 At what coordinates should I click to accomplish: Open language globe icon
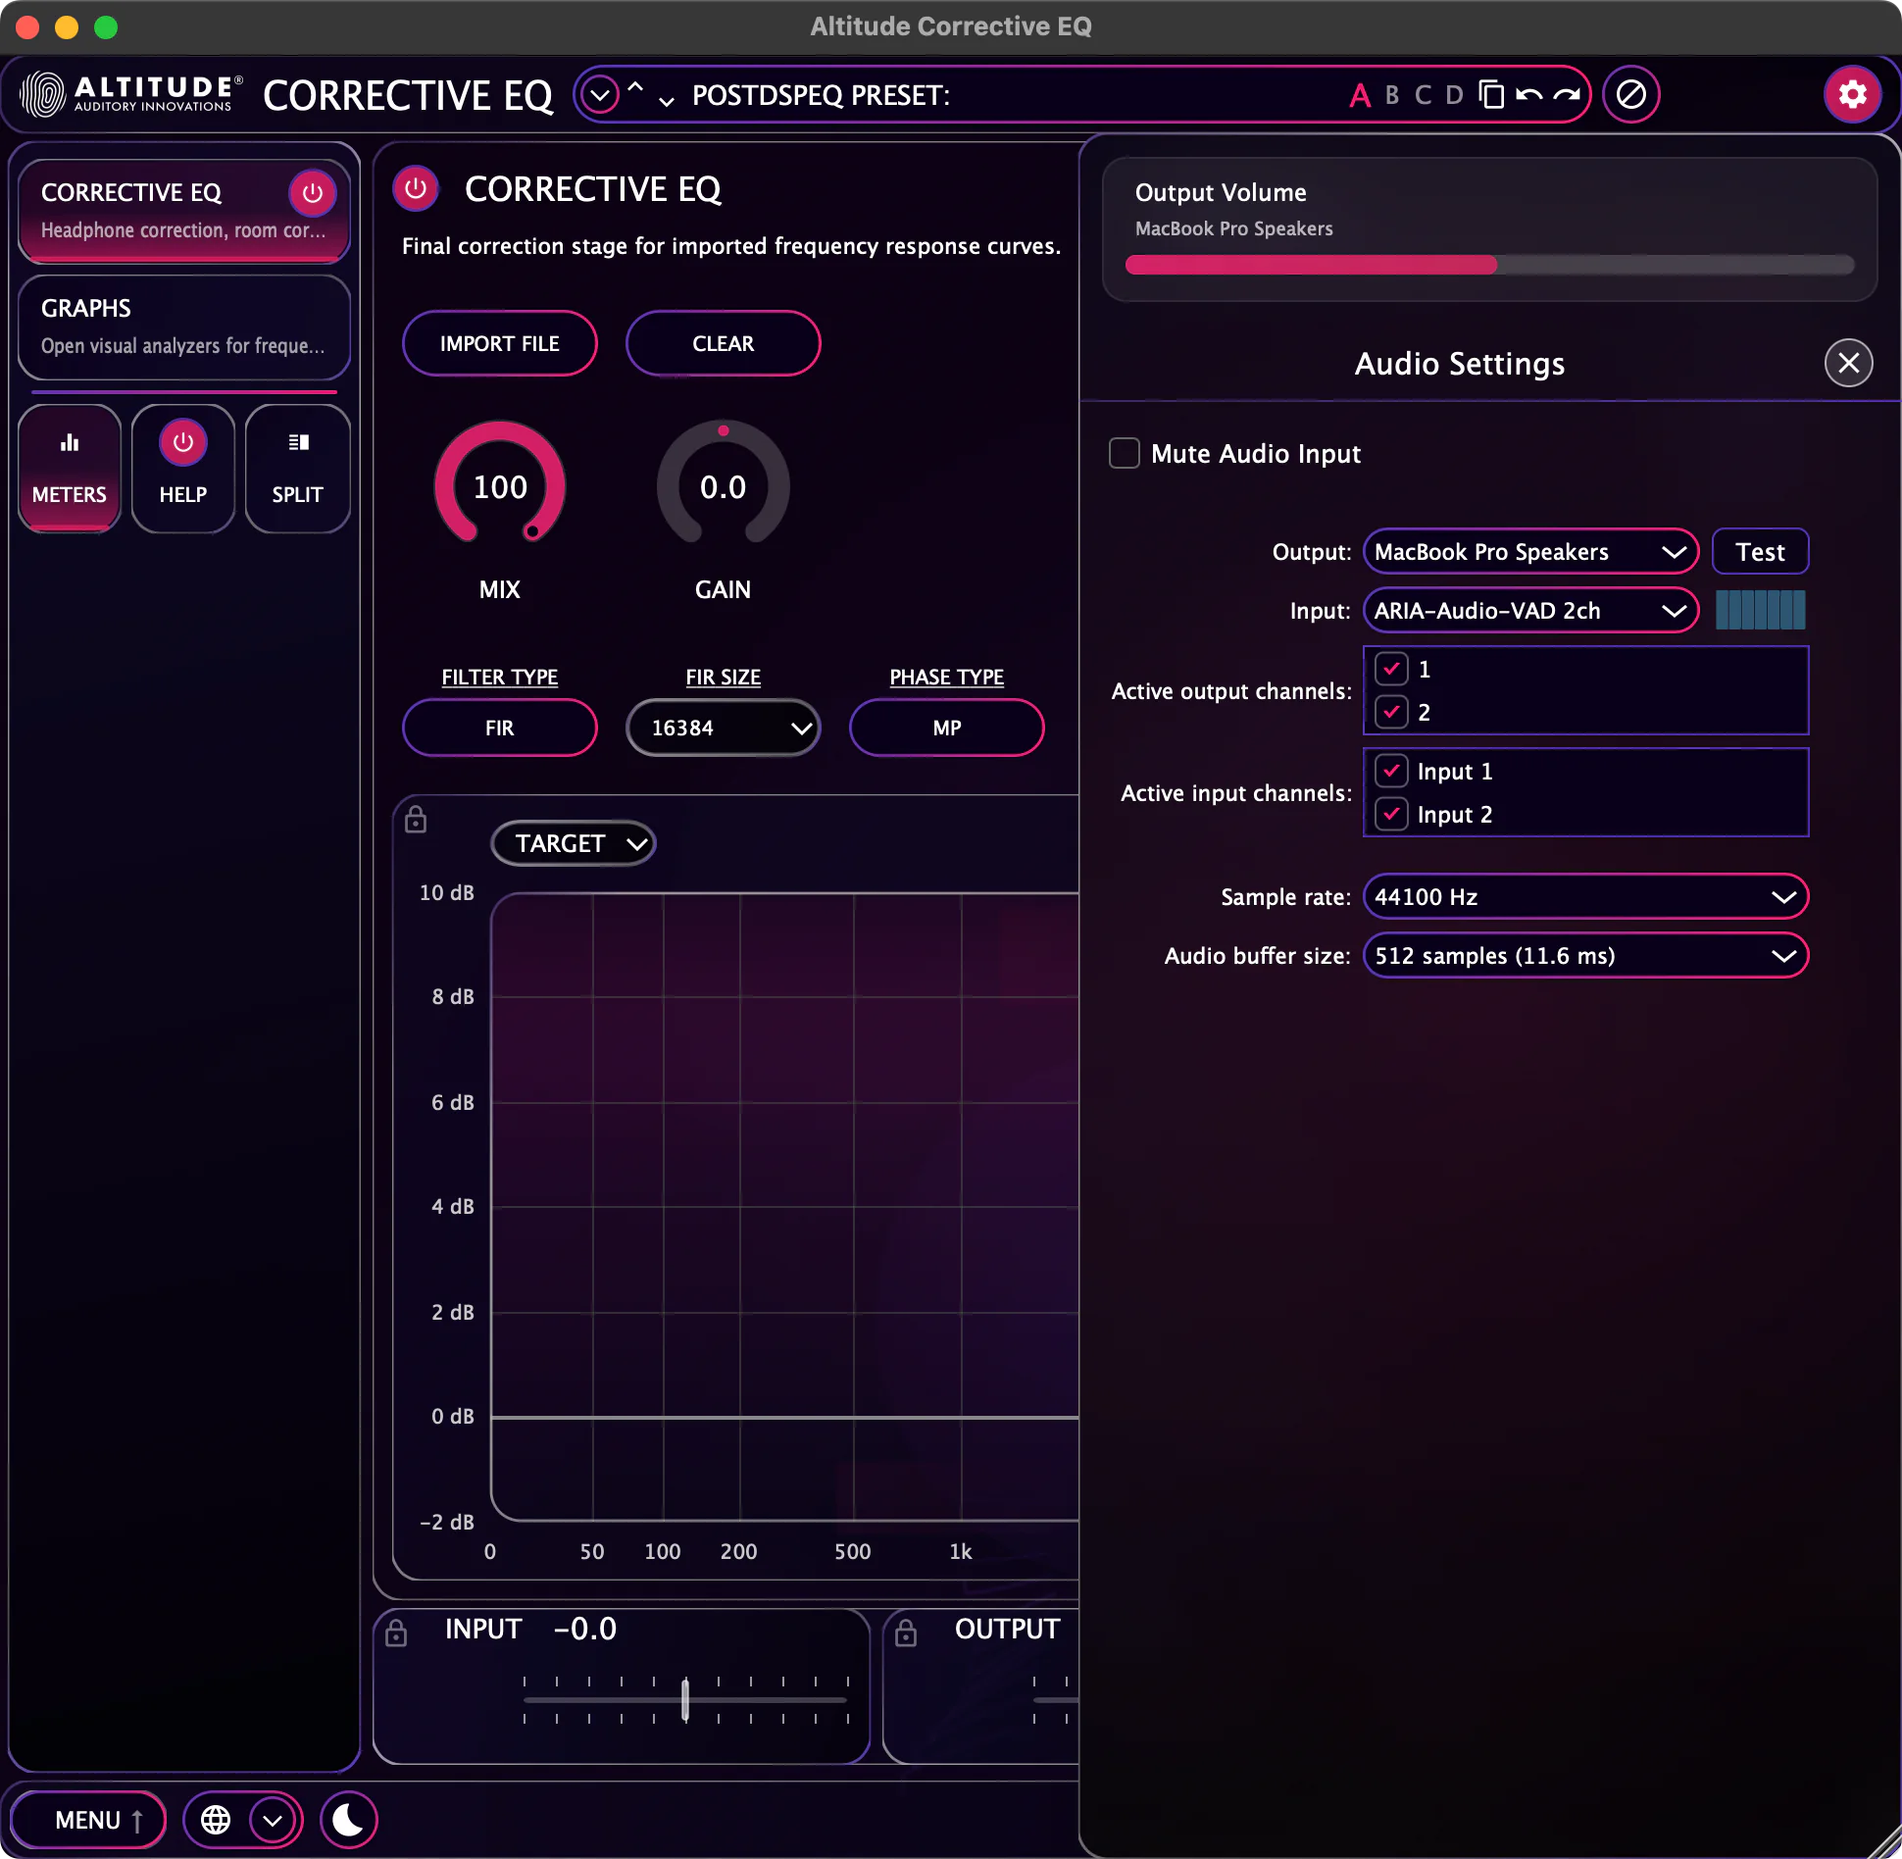pyautogui.click(x=216, y=1820)
